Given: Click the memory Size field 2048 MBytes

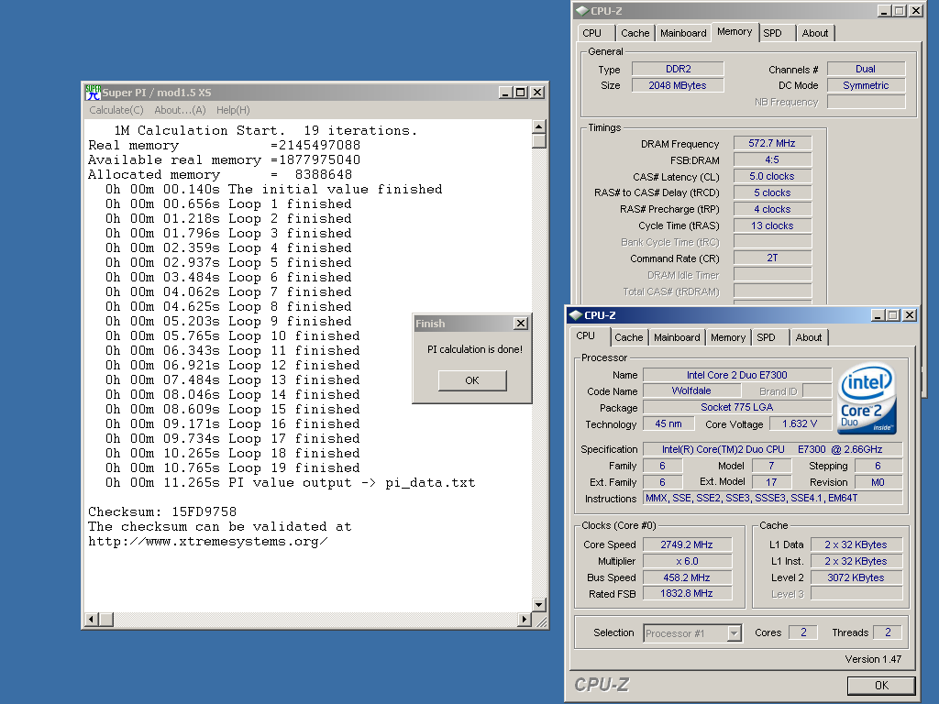Looking at the screenshot, I should 678,85.
